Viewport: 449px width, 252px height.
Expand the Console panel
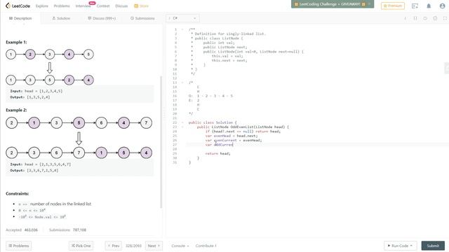click(x=180, y=246)
